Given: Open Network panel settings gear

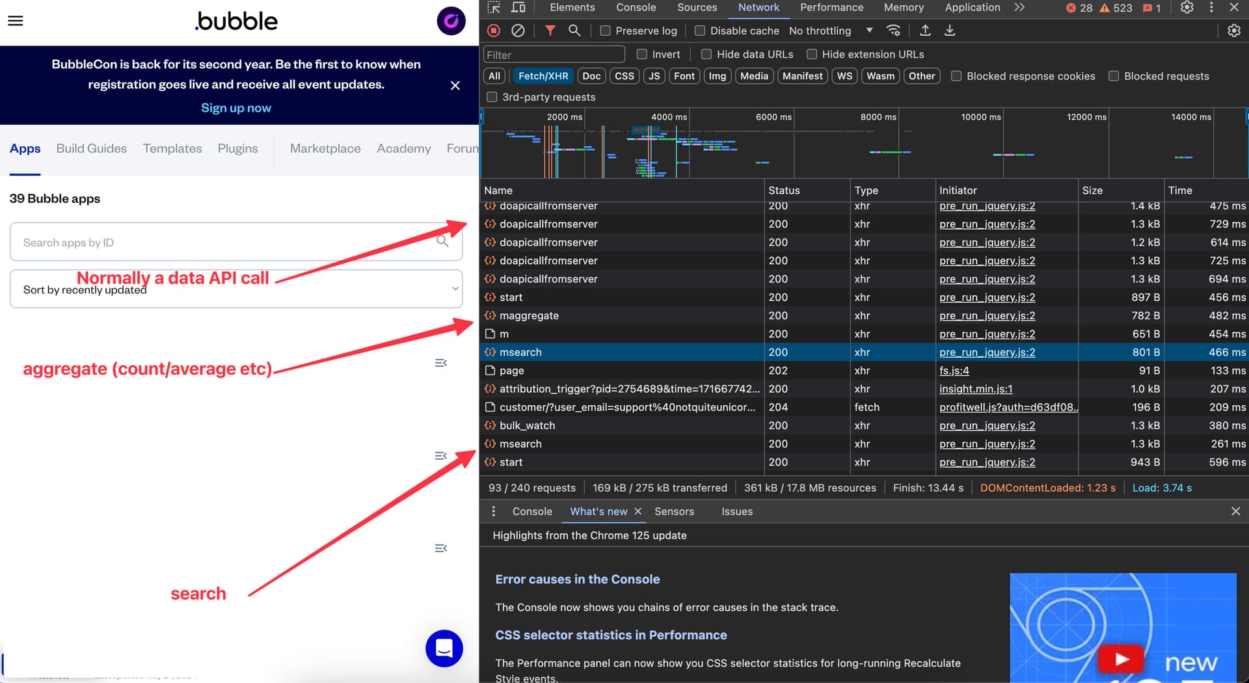Looking at the screenshot, I should pos(1233,31).
